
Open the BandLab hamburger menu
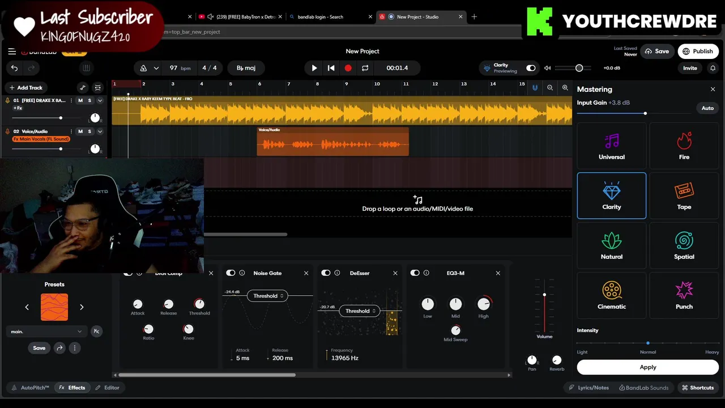(12, 52)
